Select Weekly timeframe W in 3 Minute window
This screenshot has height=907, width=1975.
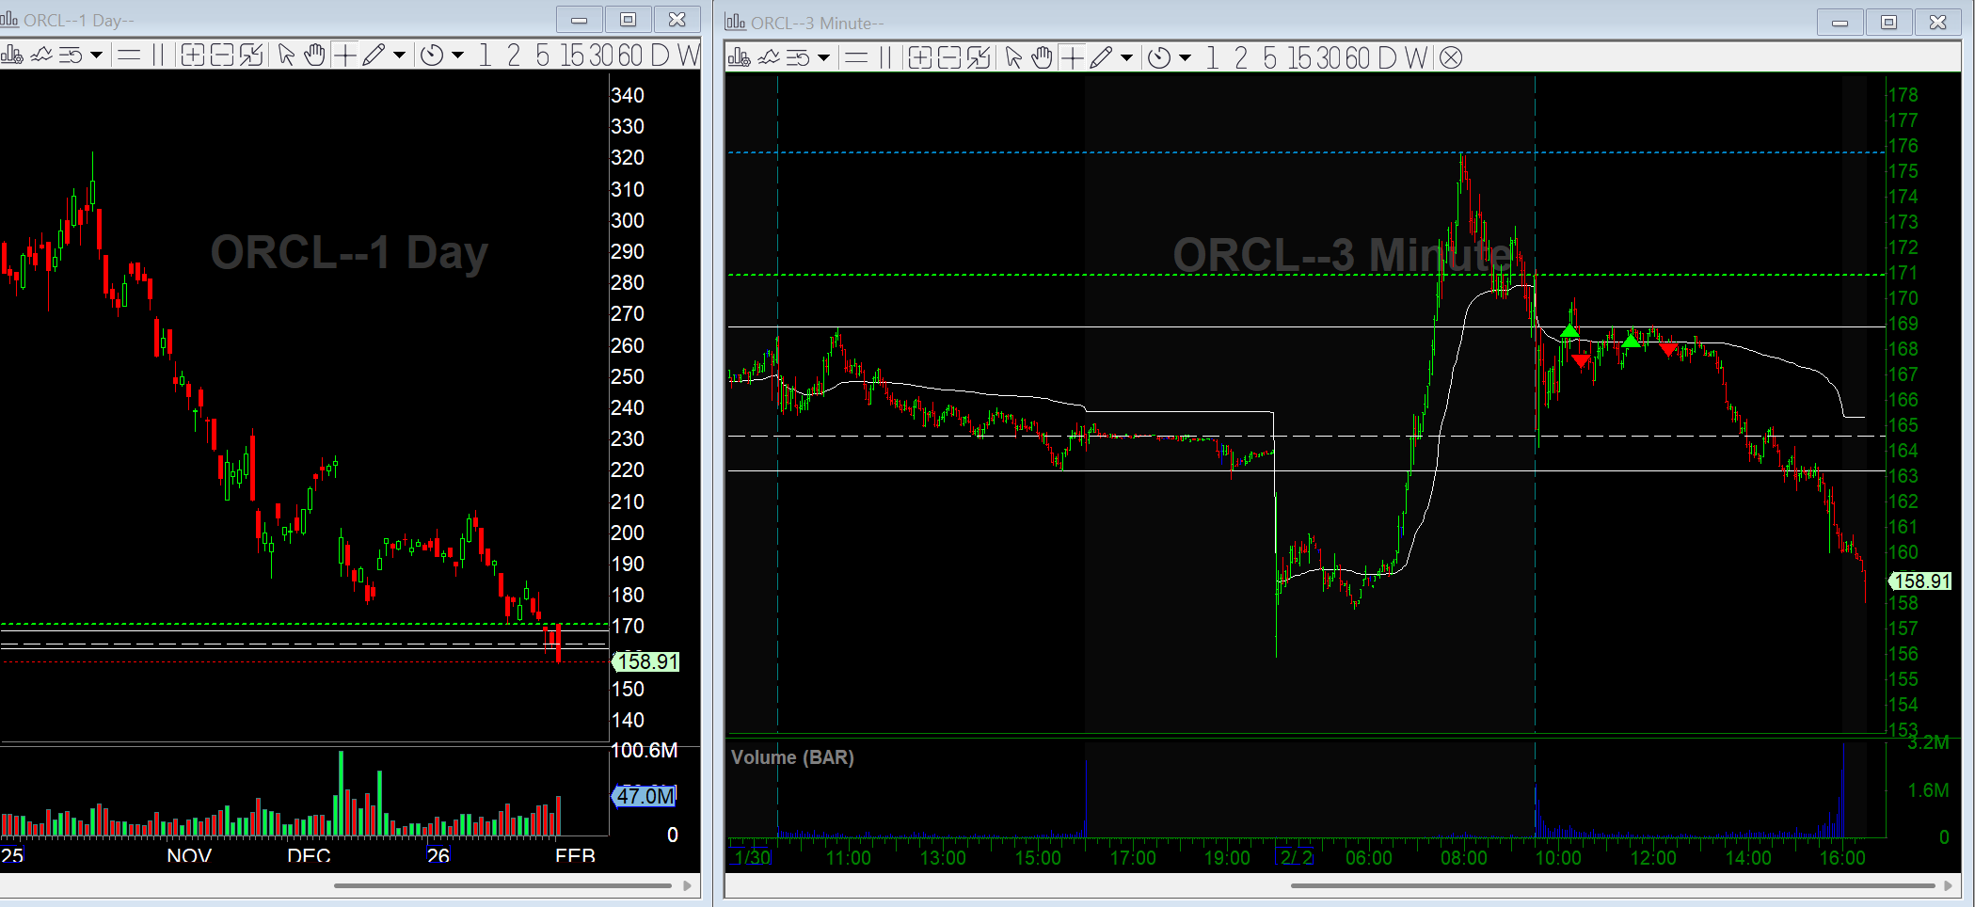(x=1416, y=57)
